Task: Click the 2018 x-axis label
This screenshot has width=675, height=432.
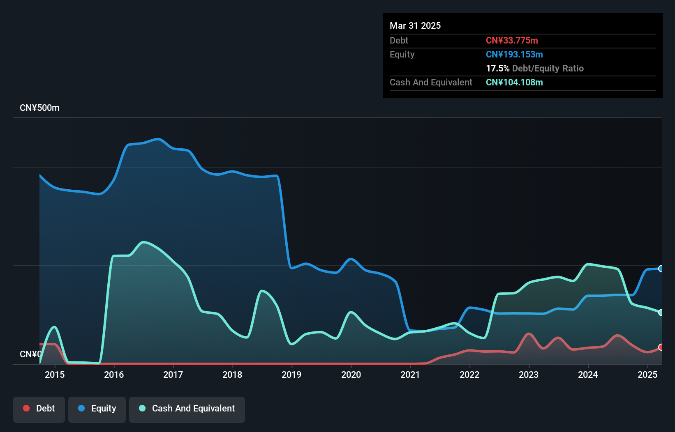Action: pos(232,375)
